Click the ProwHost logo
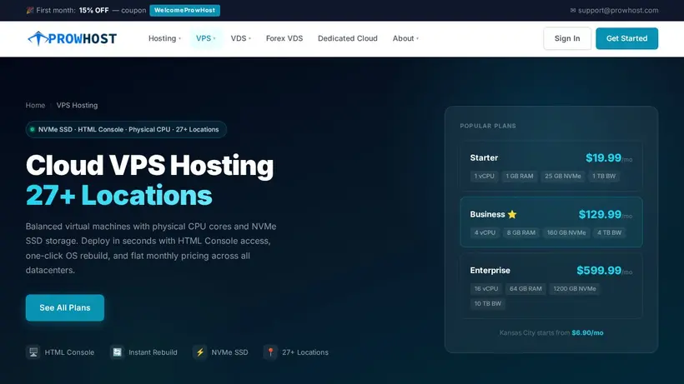The image size is (684, 384). pos(72,38)
